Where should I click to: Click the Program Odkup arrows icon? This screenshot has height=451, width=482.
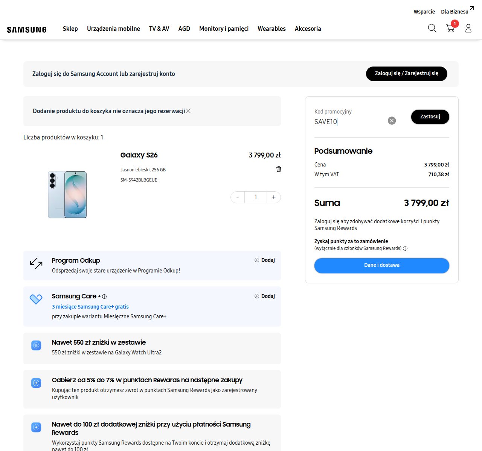36,263
